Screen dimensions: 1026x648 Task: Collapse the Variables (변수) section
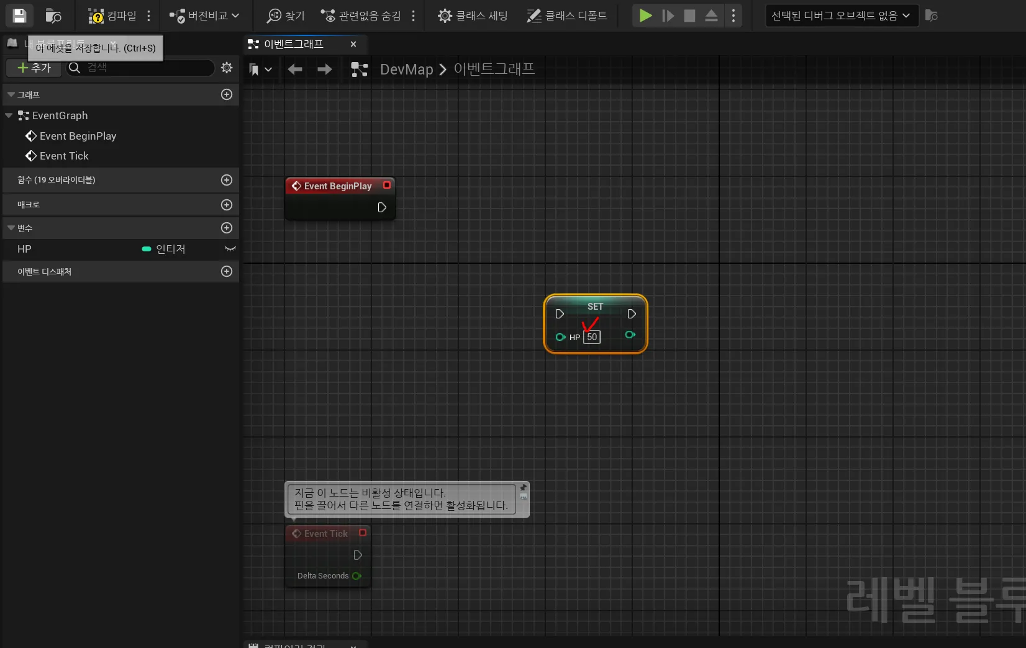pos(11,228)
